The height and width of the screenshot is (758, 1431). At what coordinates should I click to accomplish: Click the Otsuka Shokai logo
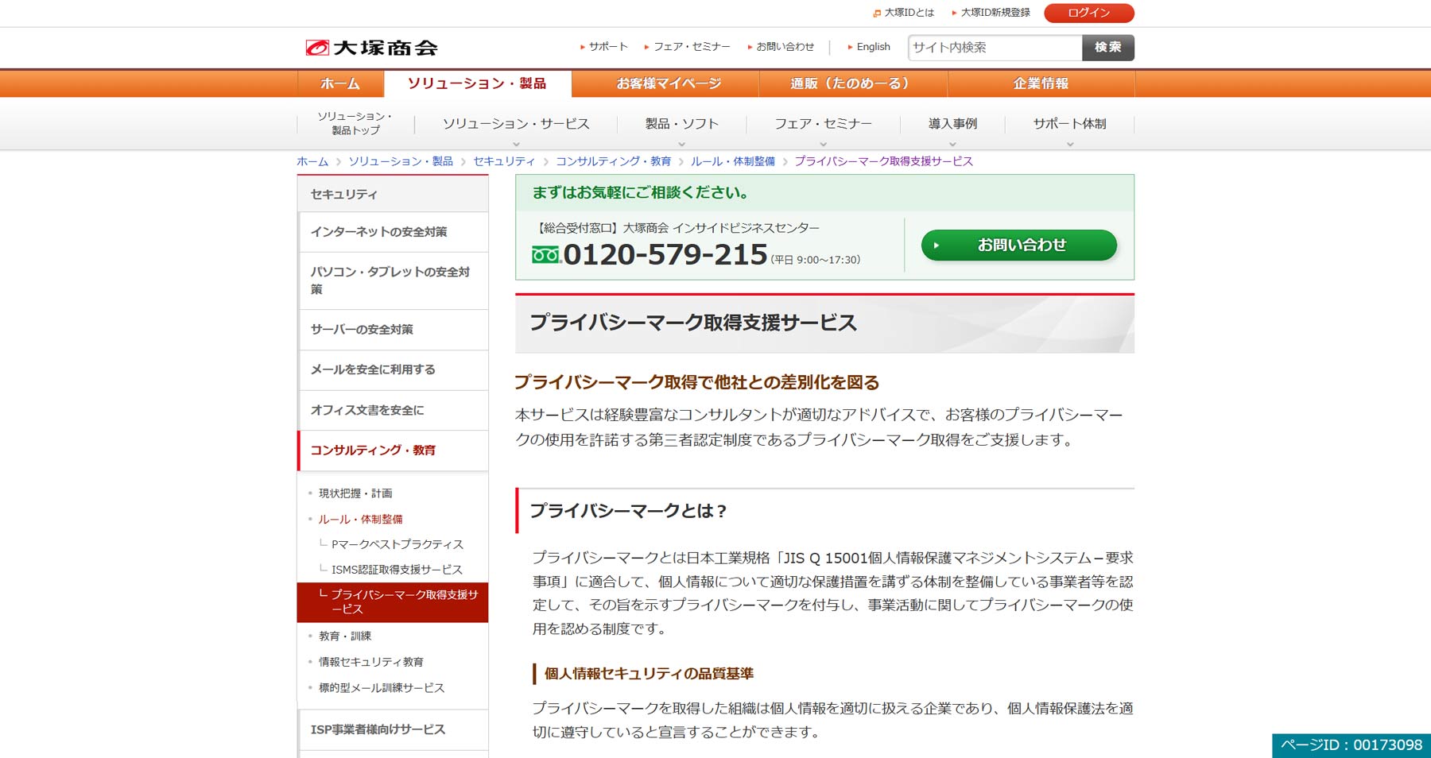point(371,48)
